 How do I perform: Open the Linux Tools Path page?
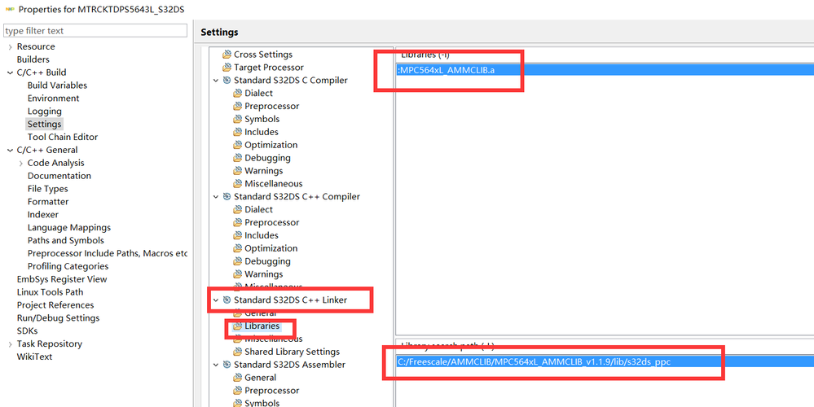50,292
